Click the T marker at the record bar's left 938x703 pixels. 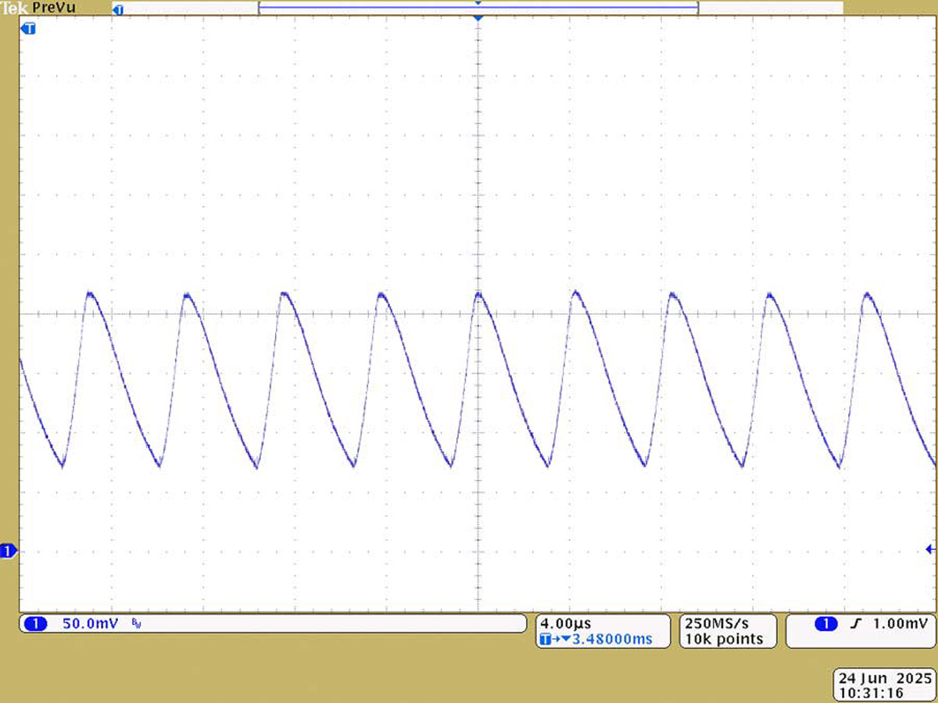point(119,9)
